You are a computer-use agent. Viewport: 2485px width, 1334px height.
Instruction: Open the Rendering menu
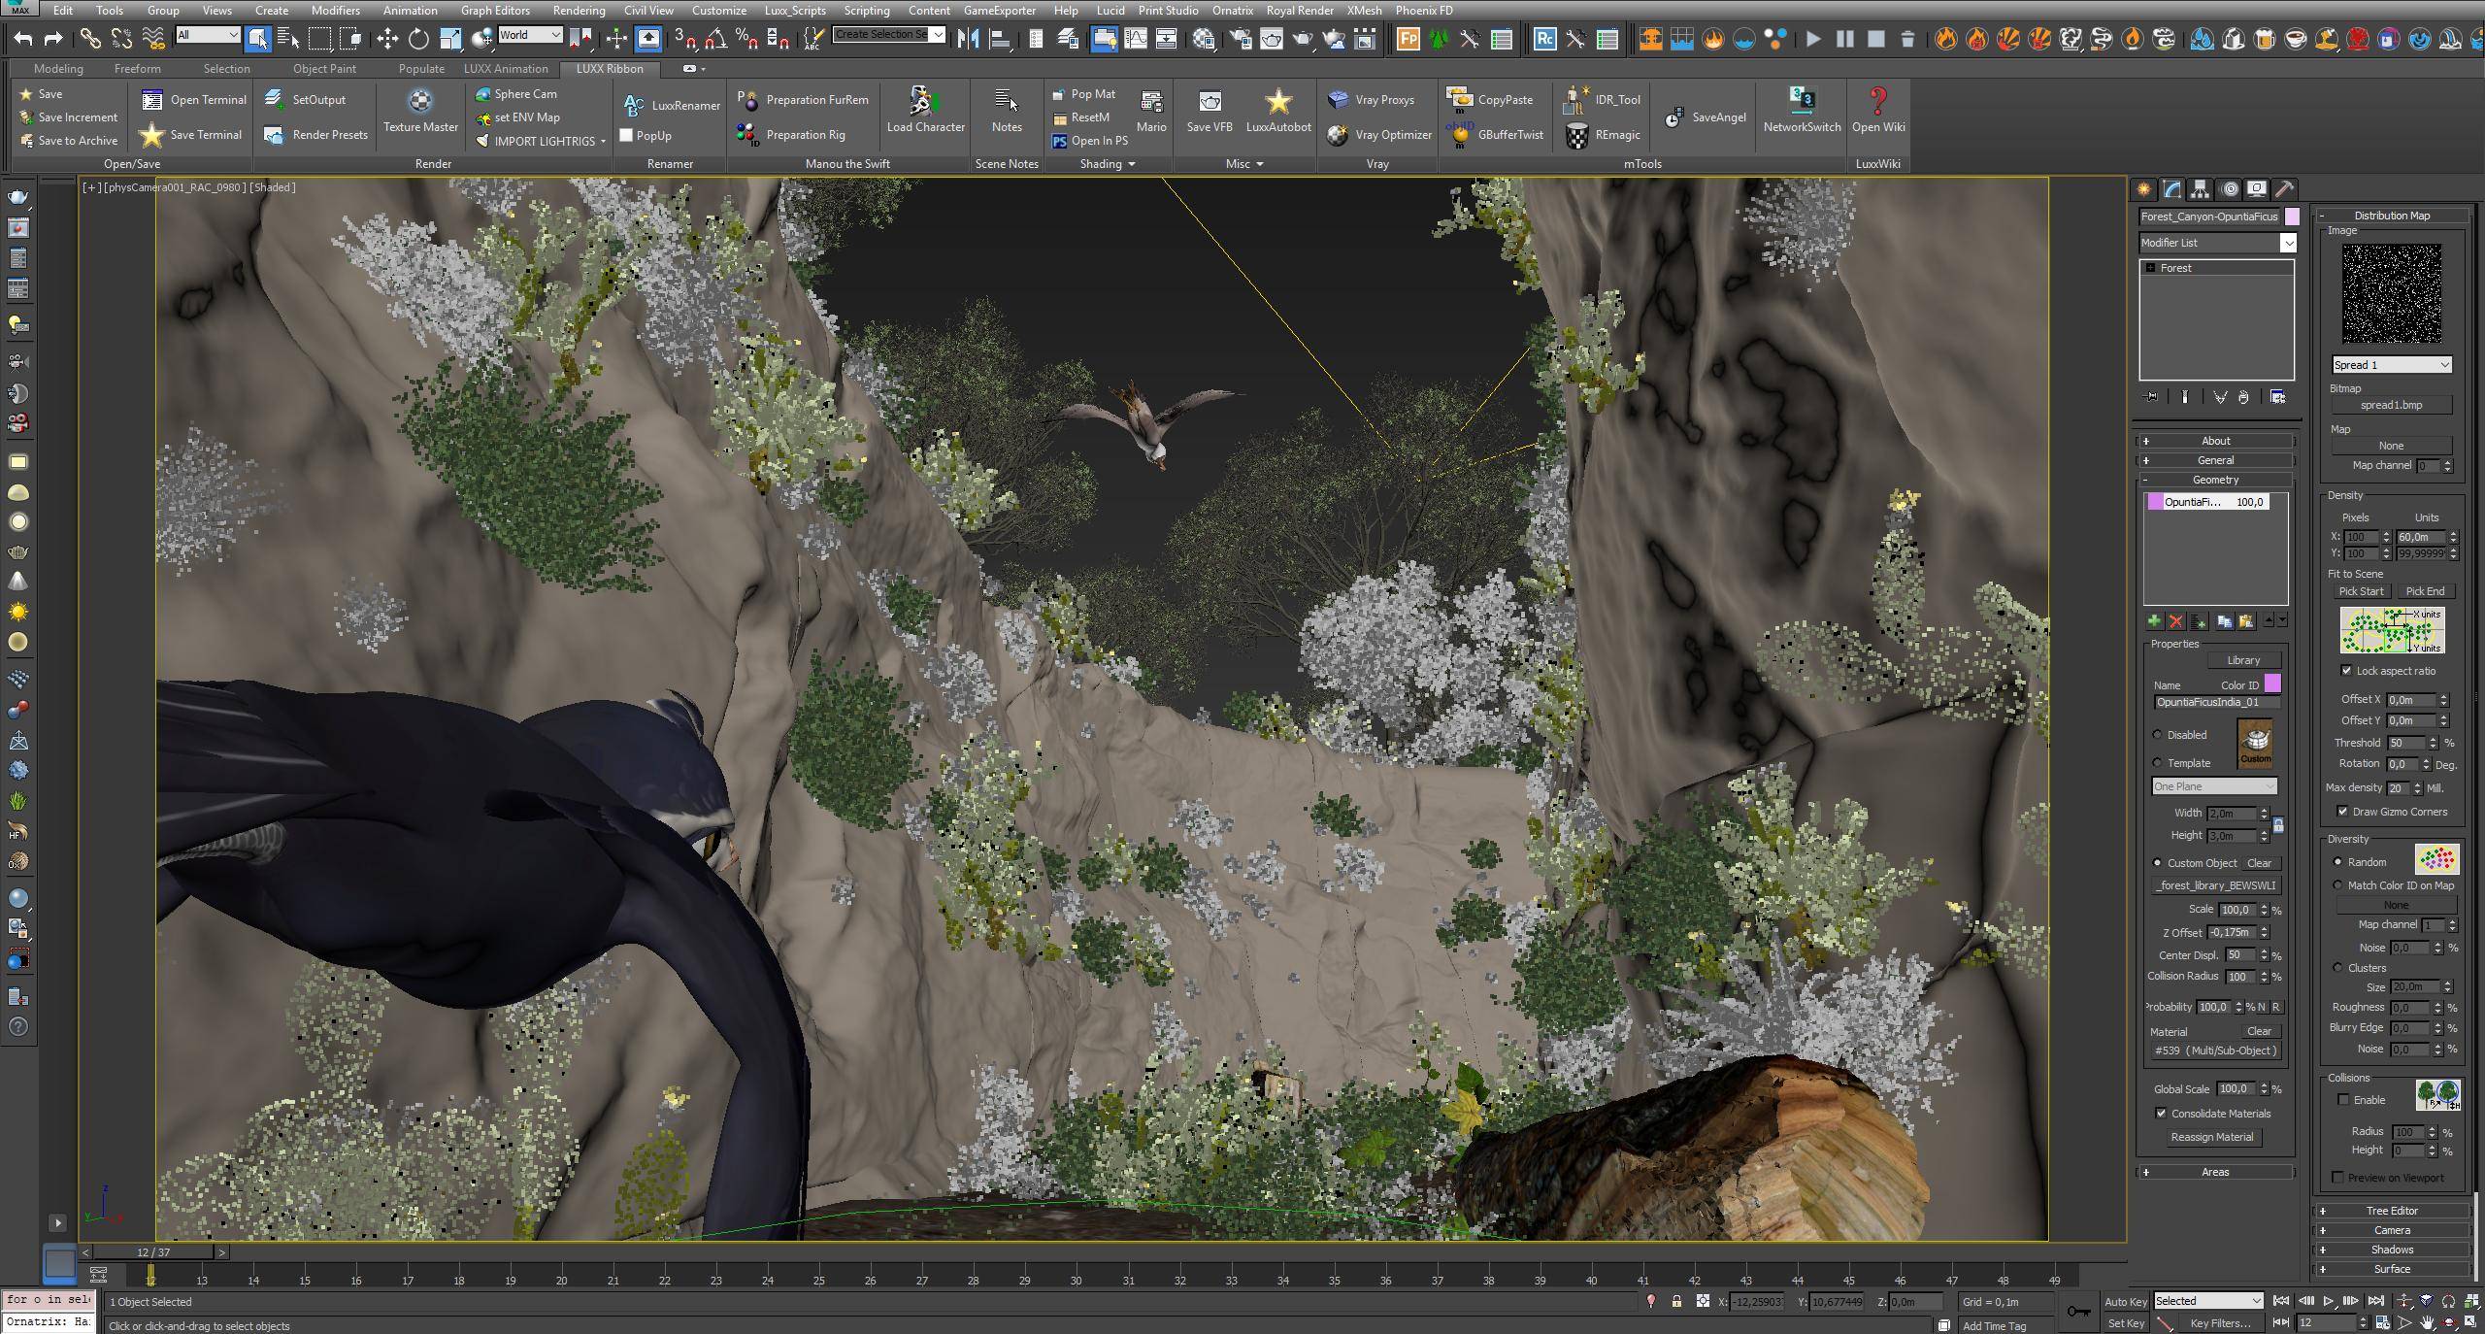[578, 11]
